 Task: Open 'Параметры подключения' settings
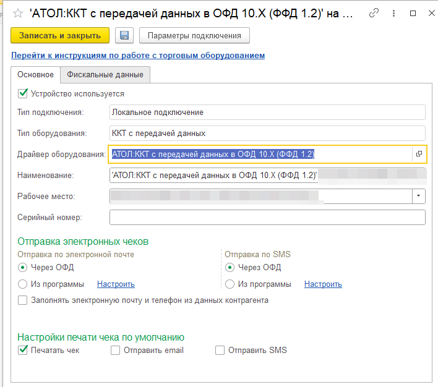click(x=194, y=36)
